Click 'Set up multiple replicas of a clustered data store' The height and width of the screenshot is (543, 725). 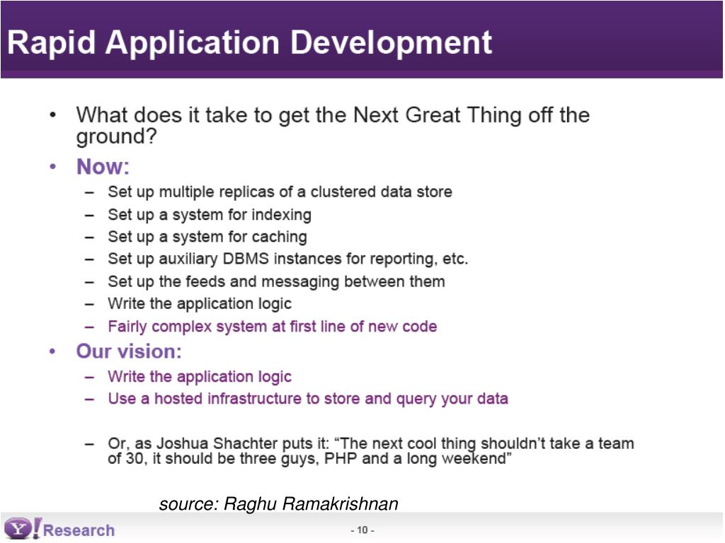pos(280,192)
